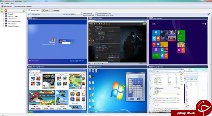Open the Menu button on the Office Right panel
212x116 pixels.
[x=30, y=67]
